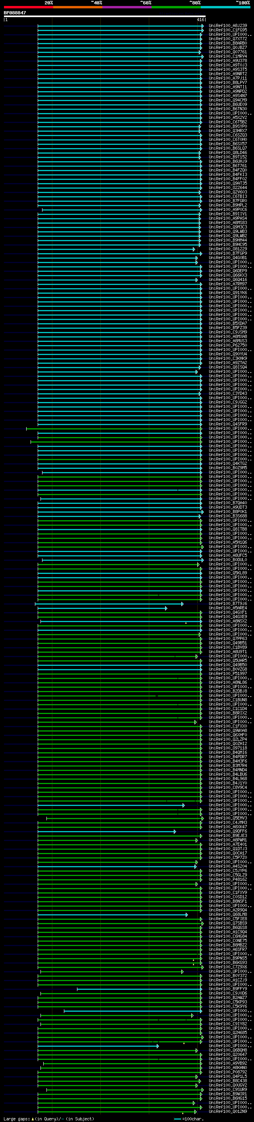Click the UniRef100_B8P0K1 label
The height and width of the screenshot is (1122, 254).
click(x=228, y=511)
